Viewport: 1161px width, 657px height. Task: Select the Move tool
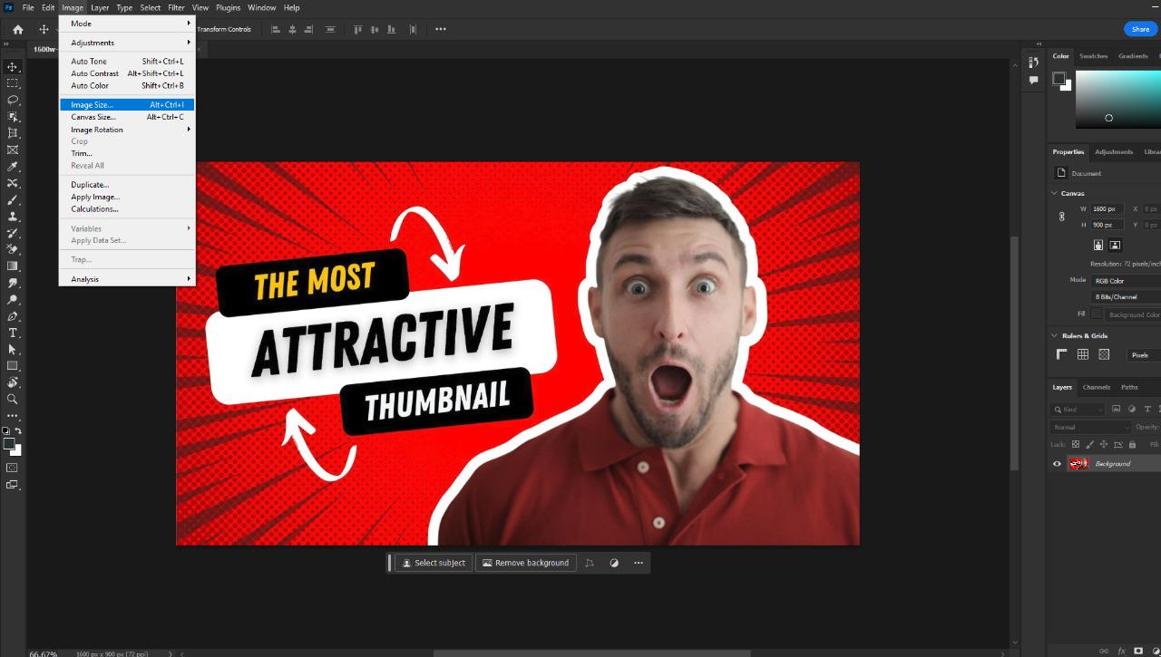click(x=13, y=67)
